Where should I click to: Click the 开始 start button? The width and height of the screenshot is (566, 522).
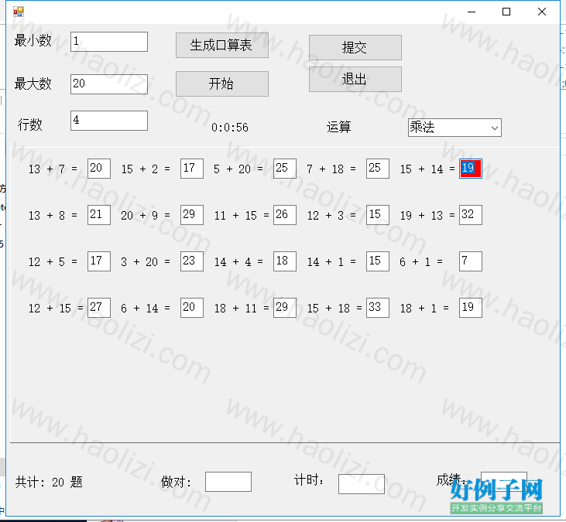coord(222,84)
